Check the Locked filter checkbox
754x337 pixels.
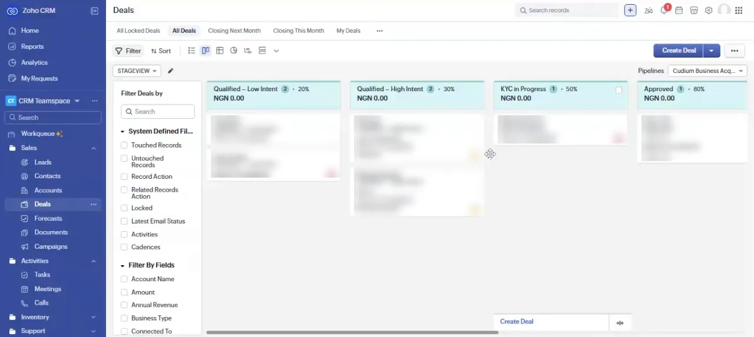point(124,208)
